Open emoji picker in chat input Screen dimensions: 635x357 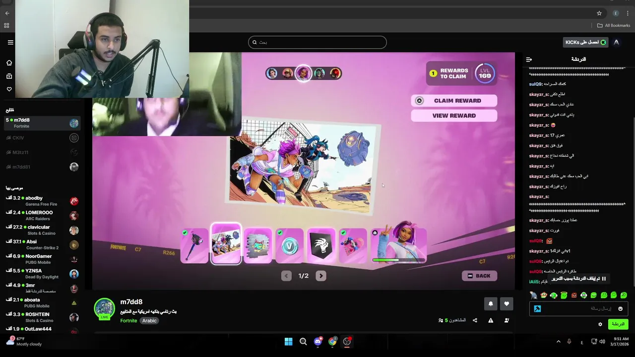pyautogui.click(x=620, y=308)
